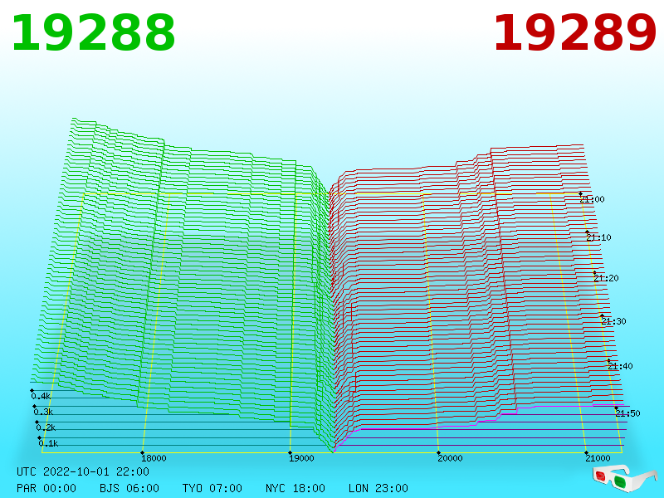Click the 21:00 time axis marker
Screen dimensions: 664x498
(x=592, y=199)
